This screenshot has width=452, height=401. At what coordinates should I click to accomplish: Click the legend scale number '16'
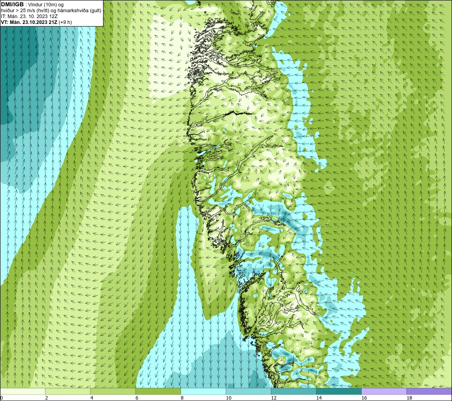pyautogui.click(x=364, y=398)
